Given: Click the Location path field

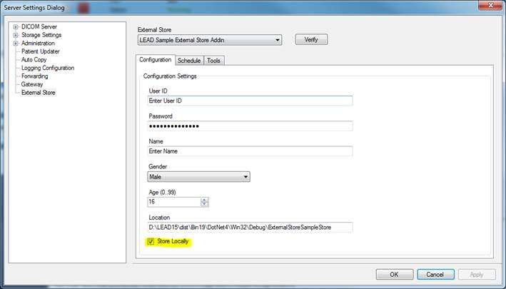Looking at the screenshot, I should pos(250,228).
